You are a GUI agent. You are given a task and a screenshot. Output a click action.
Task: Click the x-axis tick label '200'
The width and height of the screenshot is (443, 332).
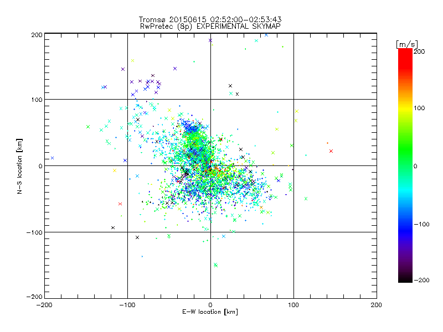tap(377, 305)
